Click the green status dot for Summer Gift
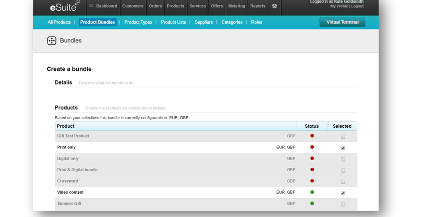This screenshot has width=422, height=217. pos(312,203)
